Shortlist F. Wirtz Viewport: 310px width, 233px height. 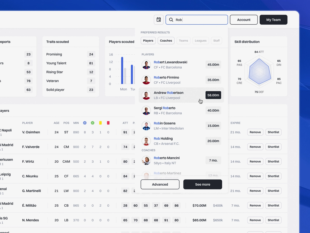273,161
